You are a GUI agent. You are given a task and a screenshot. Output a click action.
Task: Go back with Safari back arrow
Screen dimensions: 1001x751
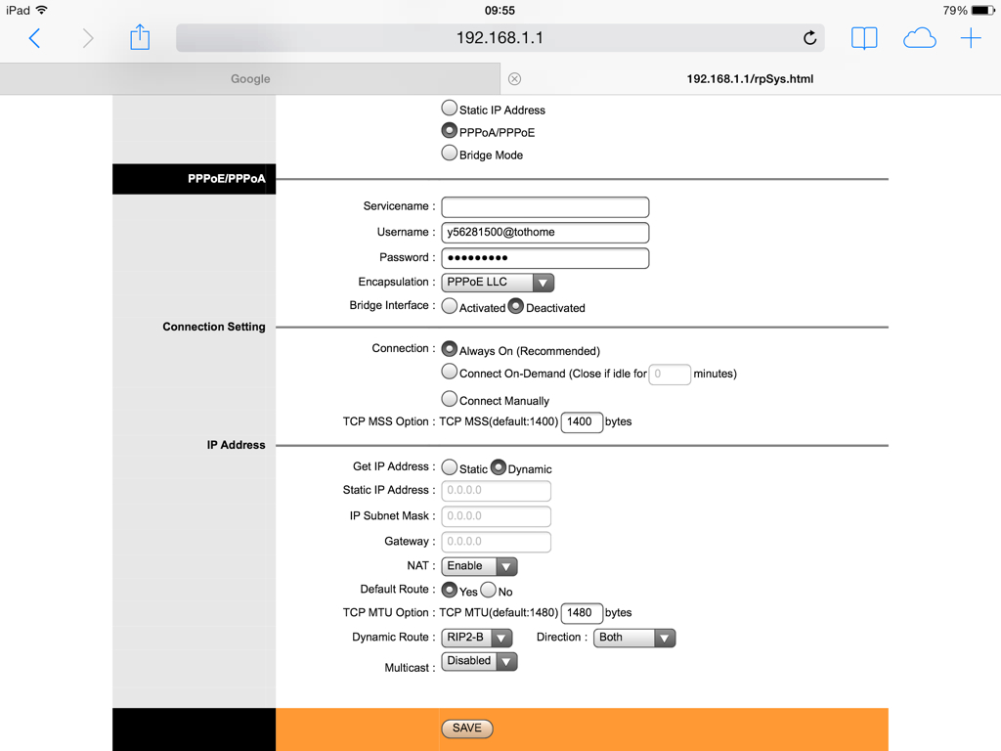35,38
